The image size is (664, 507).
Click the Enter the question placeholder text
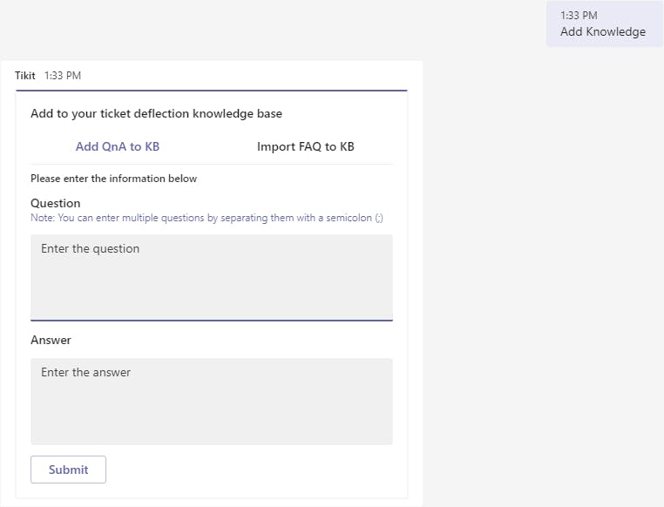pyautogui.click(x=90, y=249)
